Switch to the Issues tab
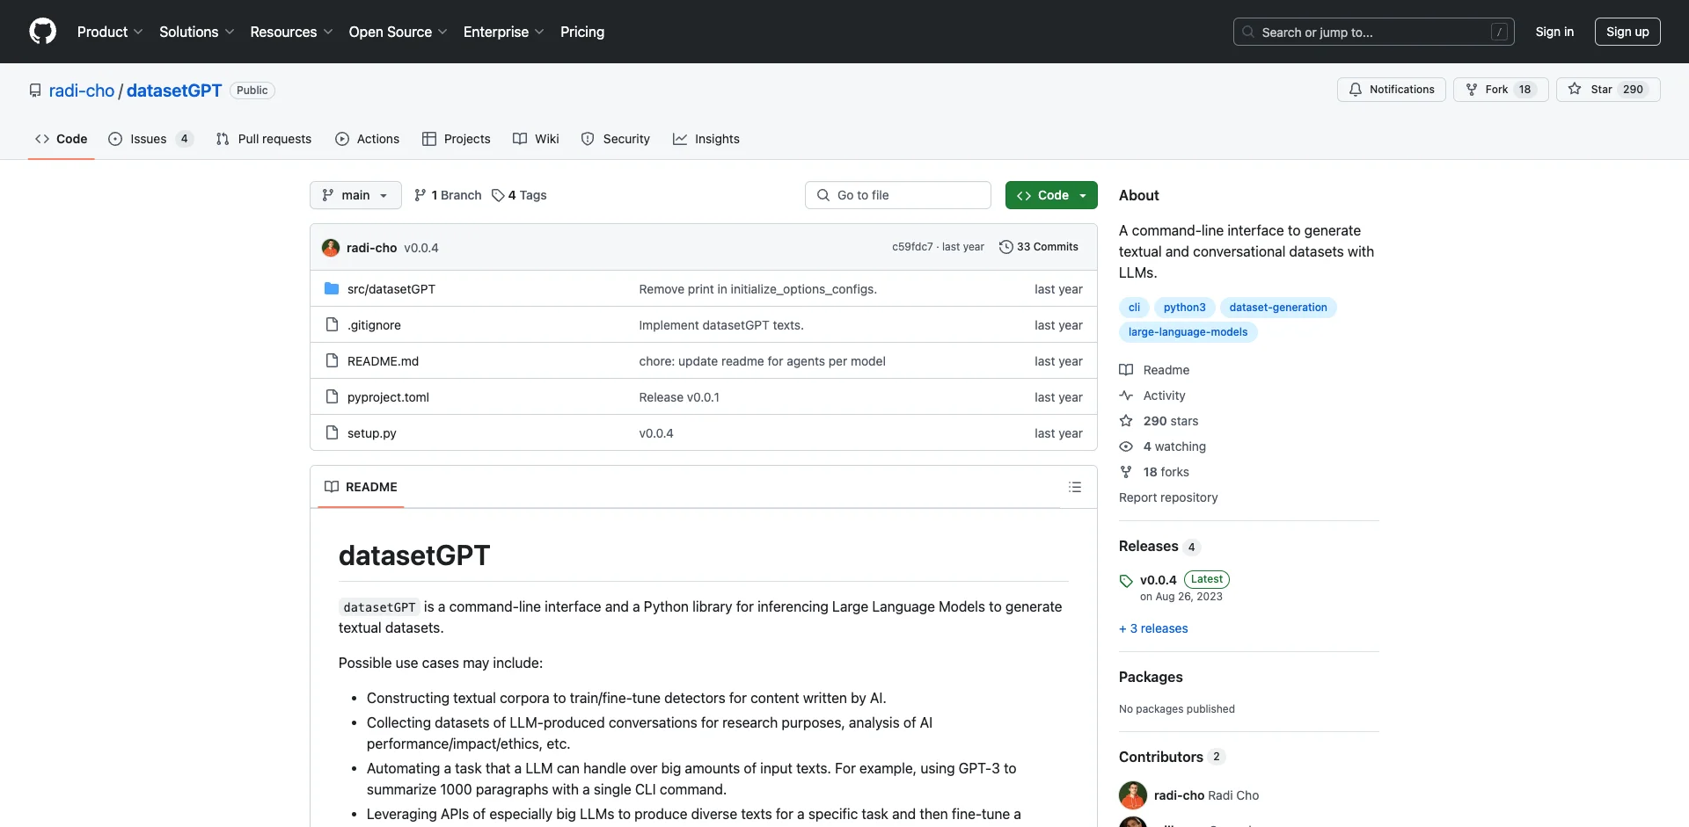 (x=150, y=139)
